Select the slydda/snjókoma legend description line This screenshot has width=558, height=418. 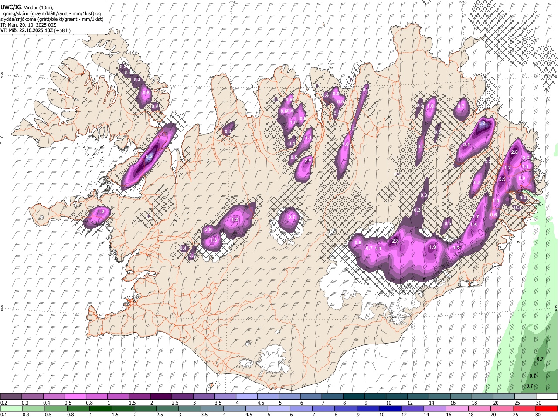coord(52,19)
